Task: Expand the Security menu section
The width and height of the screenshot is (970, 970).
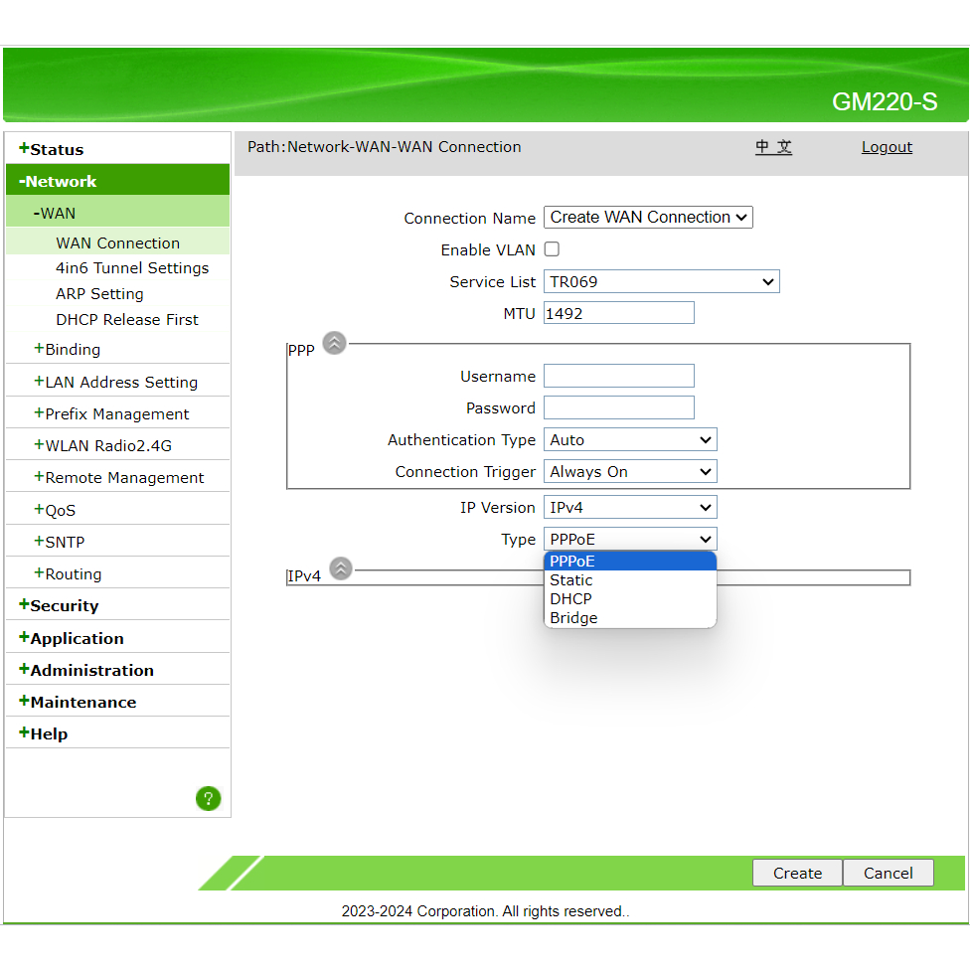Action: tap(64, 606)
